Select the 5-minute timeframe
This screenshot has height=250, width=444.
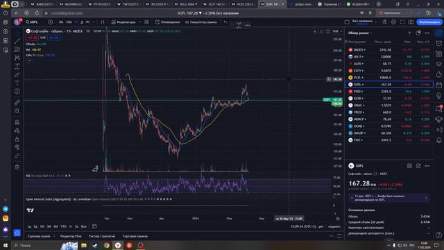pos(61,22)
